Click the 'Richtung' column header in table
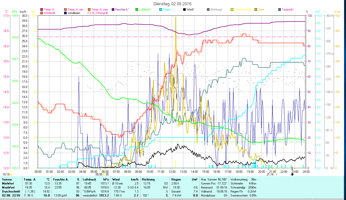The image size is (346, 200). coord(148,179)
